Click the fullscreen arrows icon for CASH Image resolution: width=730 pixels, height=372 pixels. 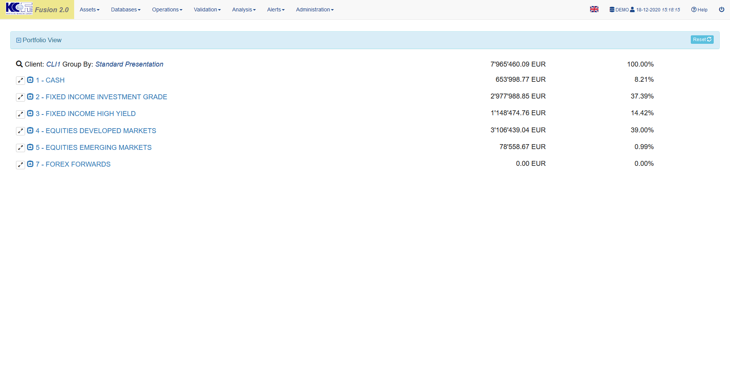coord(21,81)
